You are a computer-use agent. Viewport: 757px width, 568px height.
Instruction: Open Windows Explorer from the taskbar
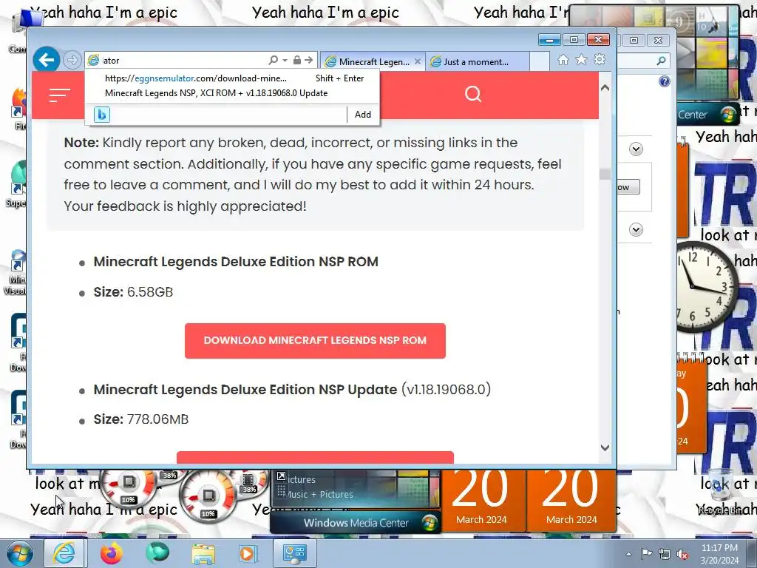click(x=203, y=553)
